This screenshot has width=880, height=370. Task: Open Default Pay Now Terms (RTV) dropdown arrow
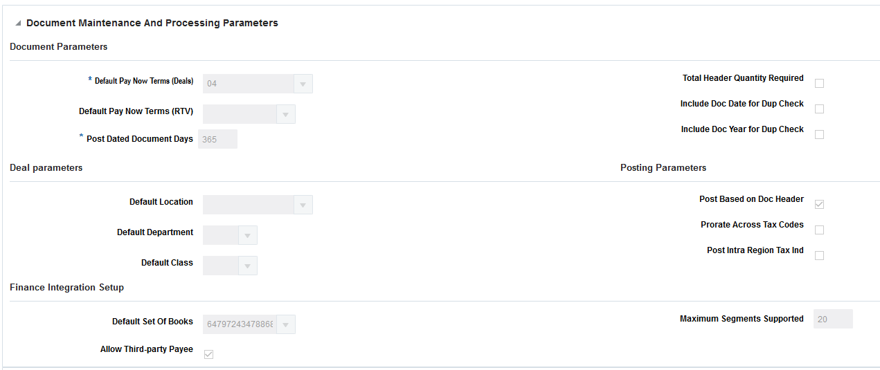click(x=286, y=114)
